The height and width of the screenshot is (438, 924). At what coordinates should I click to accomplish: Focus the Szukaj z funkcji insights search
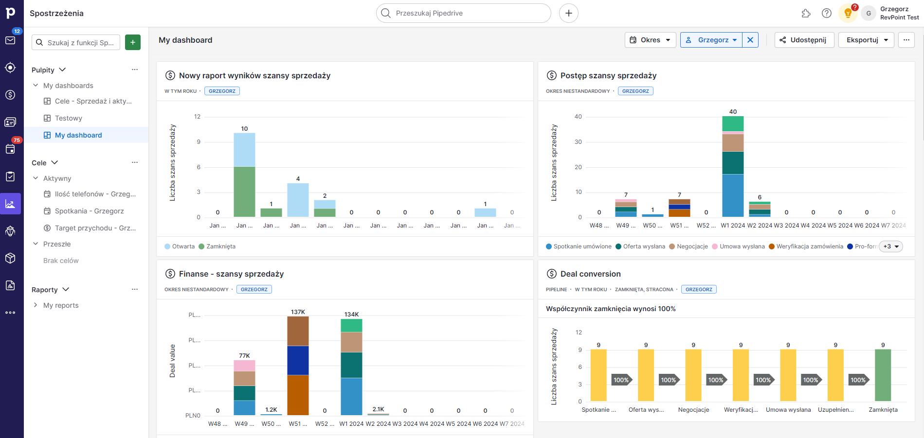click(76, 42)
